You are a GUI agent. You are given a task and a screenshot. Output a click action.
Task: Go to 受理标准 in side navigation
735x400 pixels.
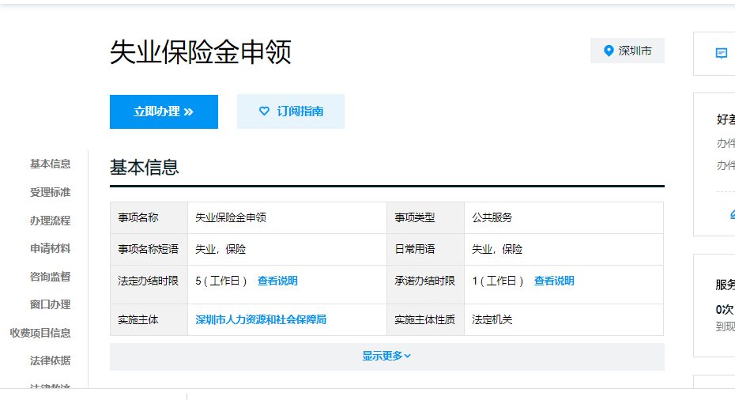coord(50,192)
